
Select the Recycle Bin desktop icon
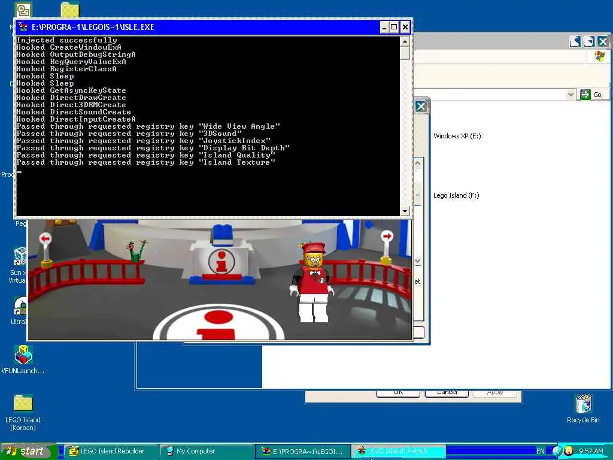point(583,408)
